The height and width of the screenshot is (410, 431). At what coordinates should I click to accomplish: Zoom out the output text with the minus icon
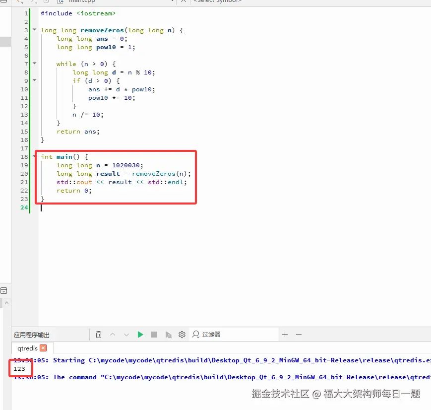(x=299, y=335)
